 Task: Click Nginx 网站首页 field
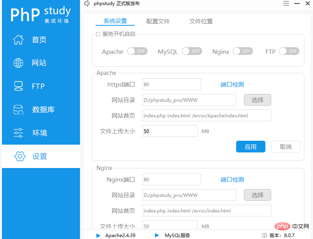tap(207, 211)
